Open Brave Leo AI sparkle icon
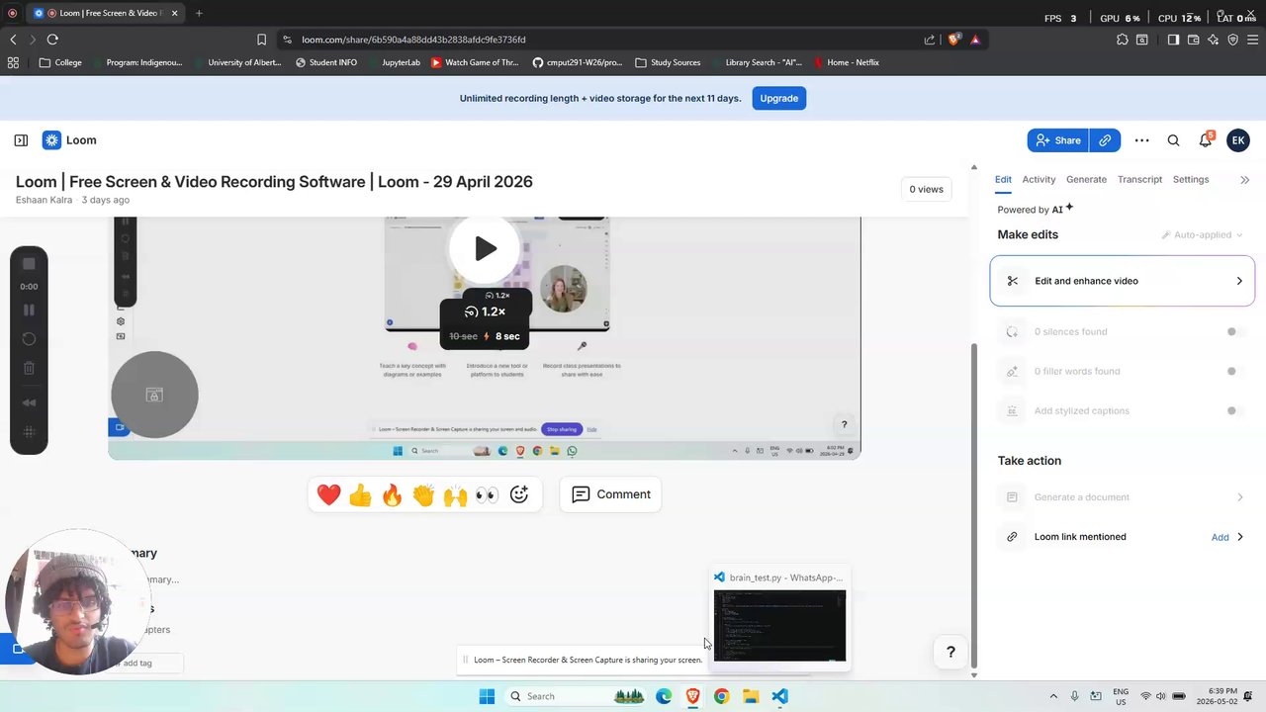 tap(1213, 40)
